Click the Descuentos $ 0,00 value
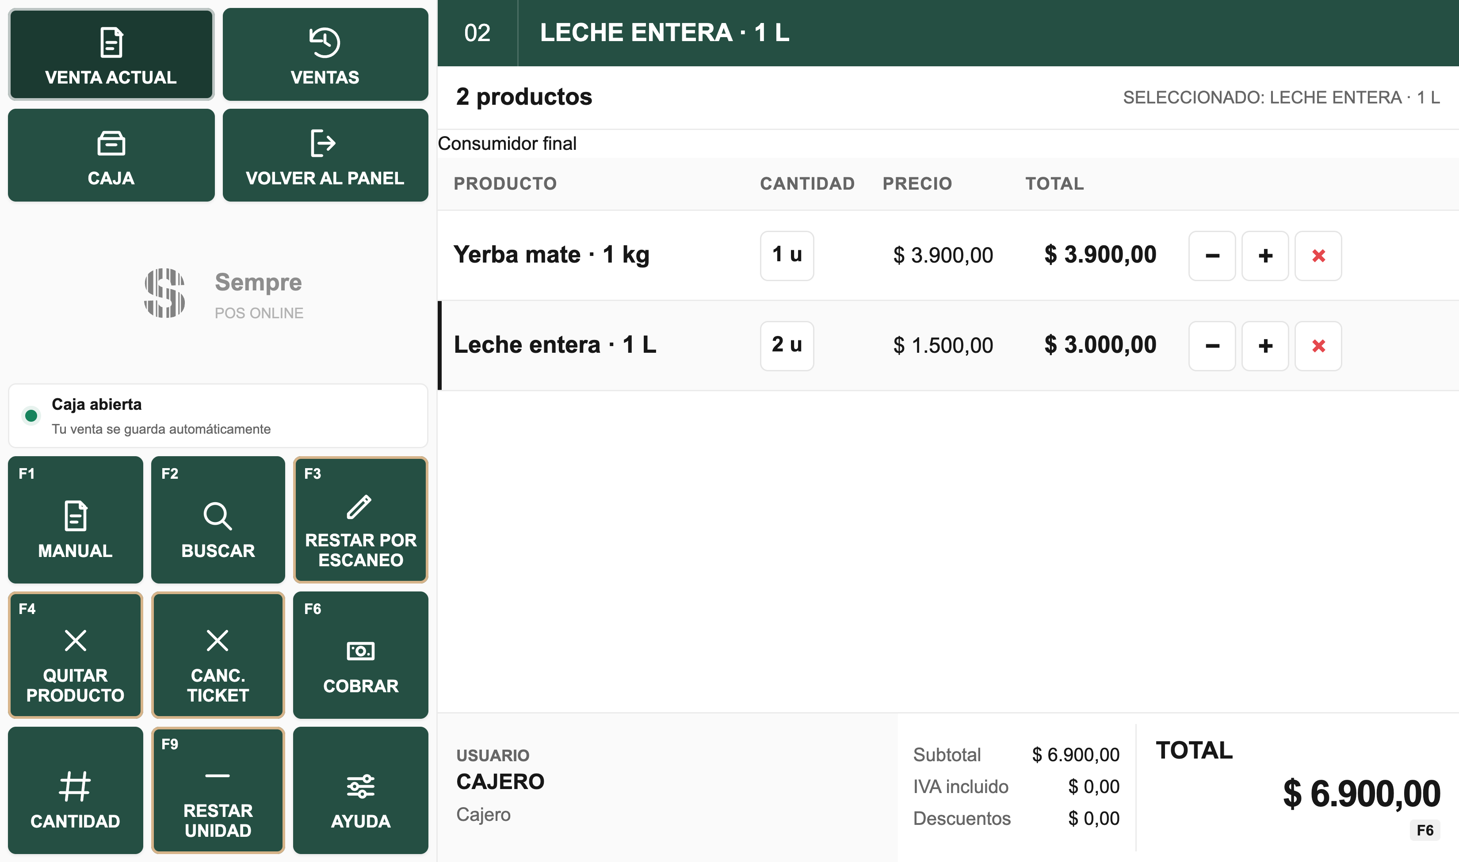The image size is (1459, 862). click(1094, 818)
